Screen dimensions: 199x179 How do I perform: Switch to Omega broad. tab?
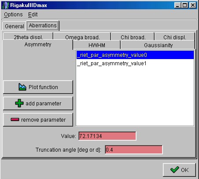coord(82,37)
